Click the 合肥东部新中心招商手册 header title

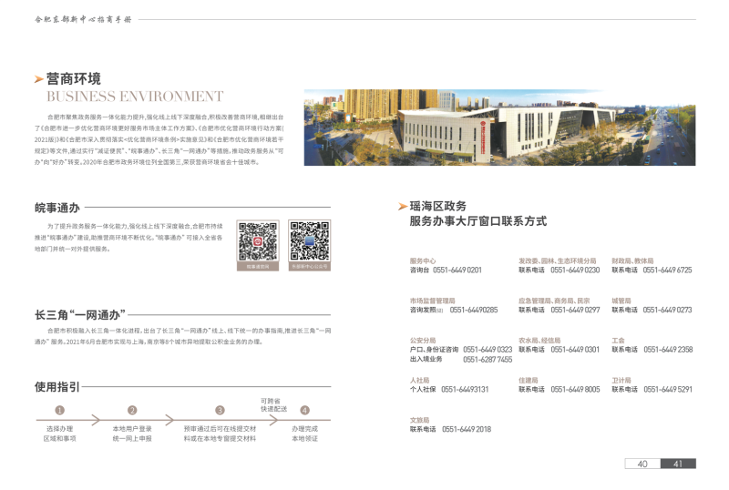click(83, 19)
